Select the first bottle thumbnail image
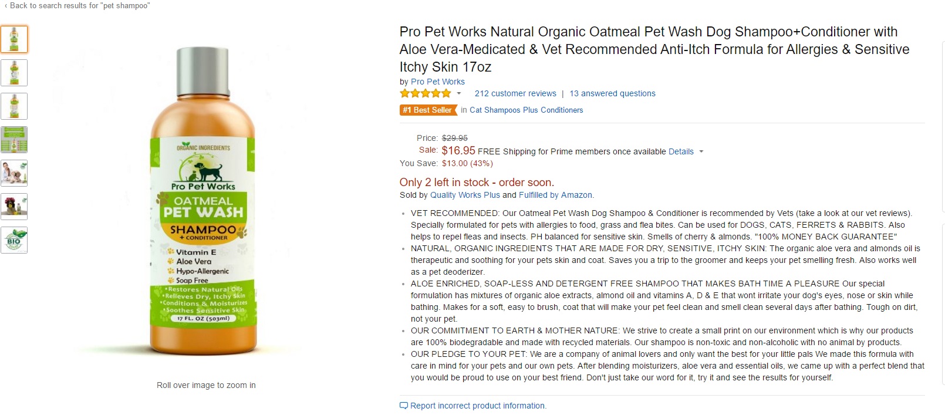This screenshot has height=415, width=945. click(14, 39)
